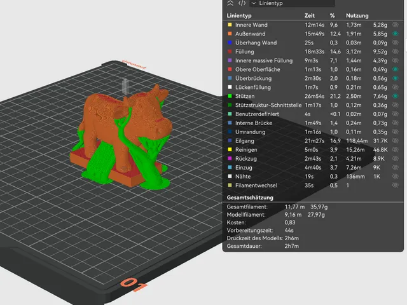Screen dimensions: 407x305
Task: Toggle Reinigen visibility eye icon
Action: pyautogui.click(x=395, y=150)
